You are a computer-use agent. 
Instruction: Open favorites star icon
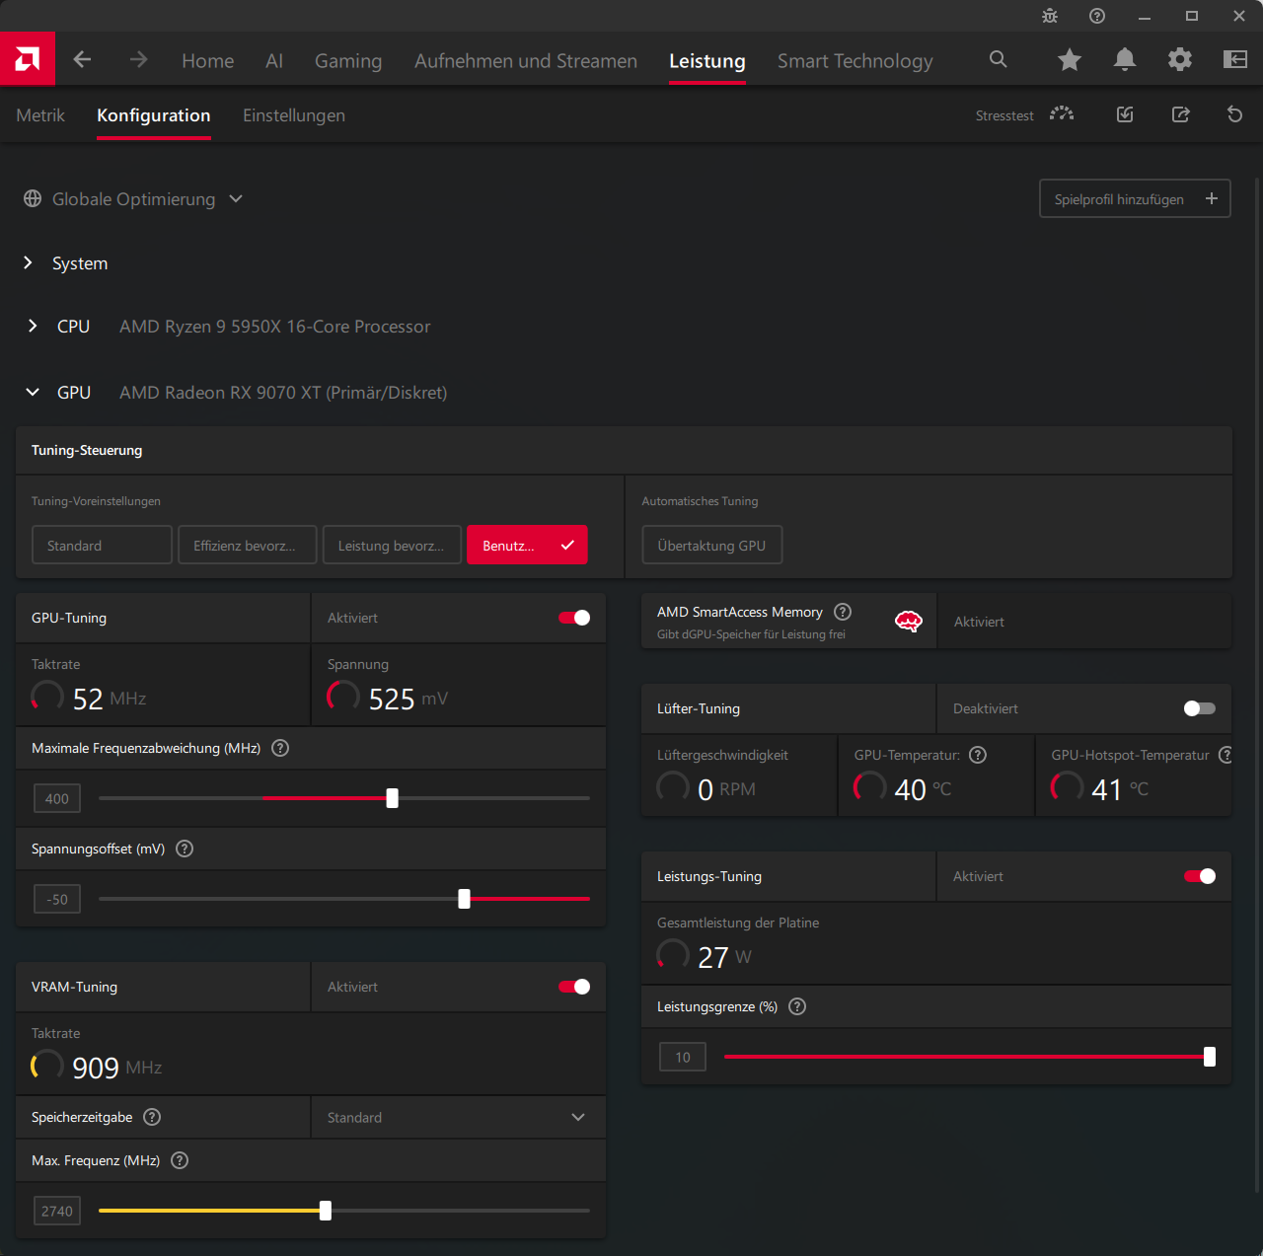coord(1070,59)
